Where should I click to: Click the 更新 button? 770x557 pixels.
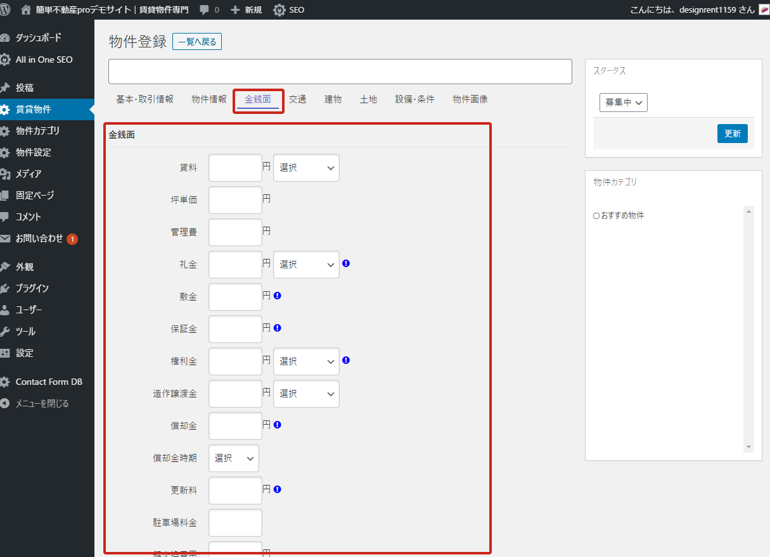point(732,134)
